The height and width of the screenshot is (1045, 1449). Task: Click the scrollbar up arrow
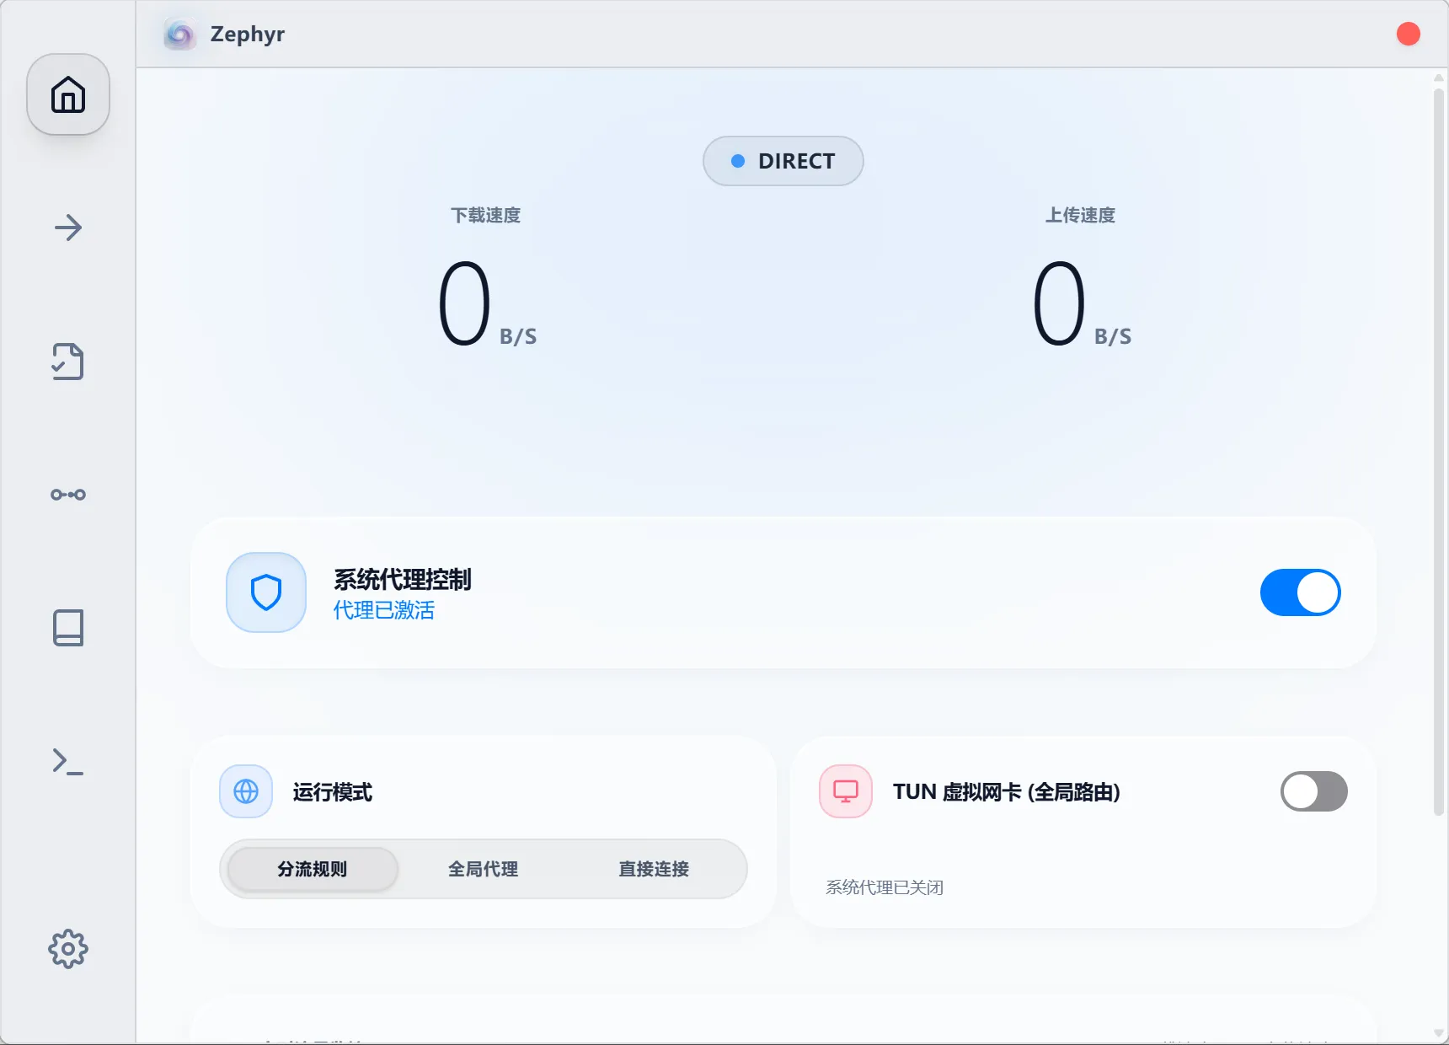click(x=1439, y=78)
